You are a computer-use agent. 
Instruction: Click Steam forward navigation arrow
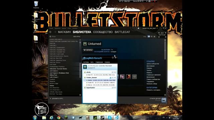coord(55,32)
